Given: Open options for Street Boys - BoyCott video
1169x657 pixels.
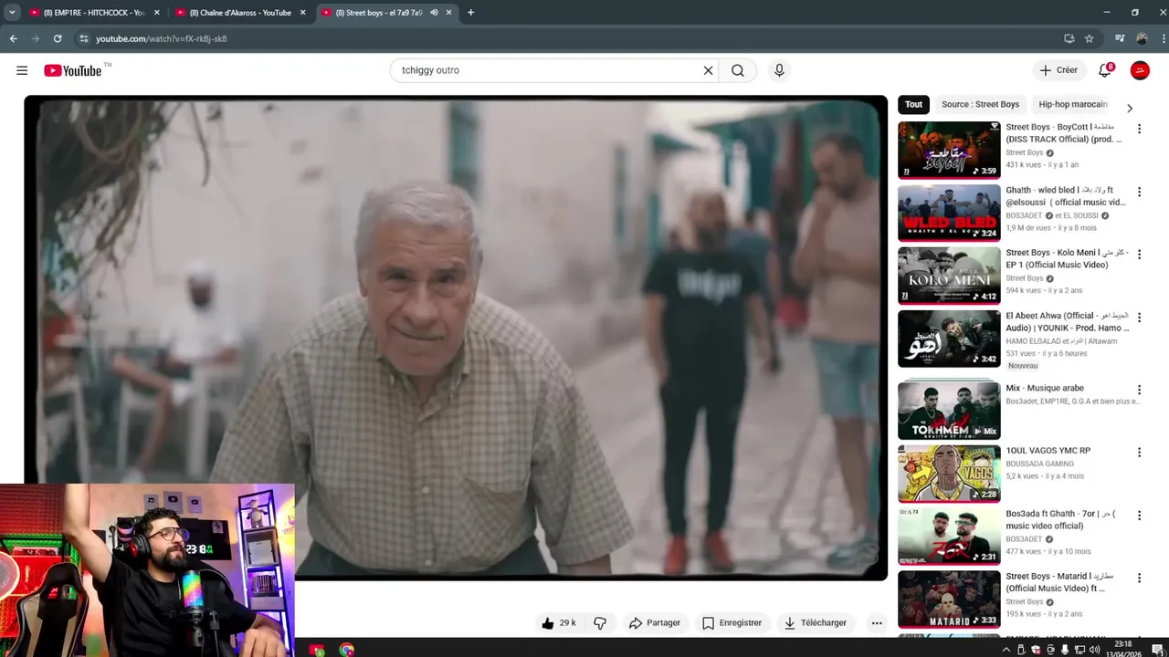Looking at the screenshot, I should pyautogui.click(x=1139, y=129).
